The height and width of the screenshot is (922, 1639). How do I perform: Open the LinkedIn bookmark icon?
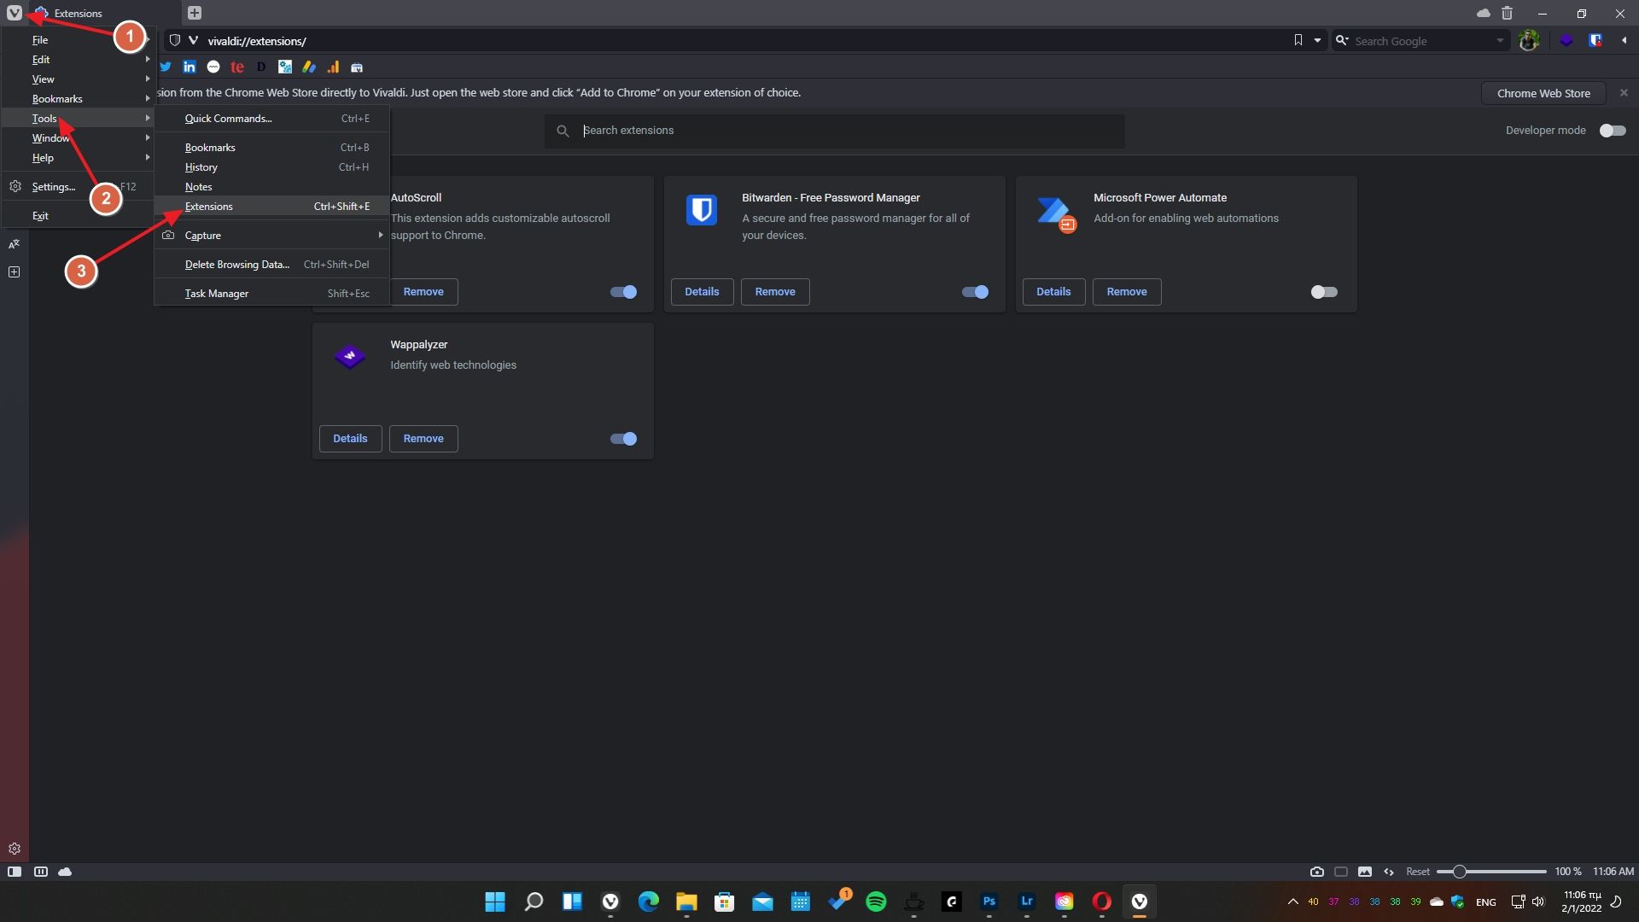[190, 67]
